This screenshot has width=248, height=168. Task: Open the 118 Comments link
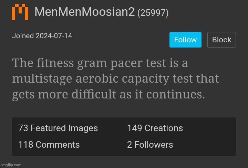tap(49, 145)
